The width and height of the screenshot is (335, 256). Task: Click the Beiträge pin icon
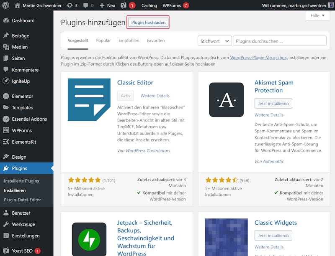click(x=6, y=35)
